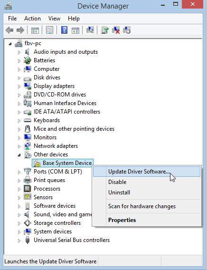Select the Network adapters label
Image resolution: width=207 pixels, height=270 pixels.
pyautogui.click(x=56, y=146)
